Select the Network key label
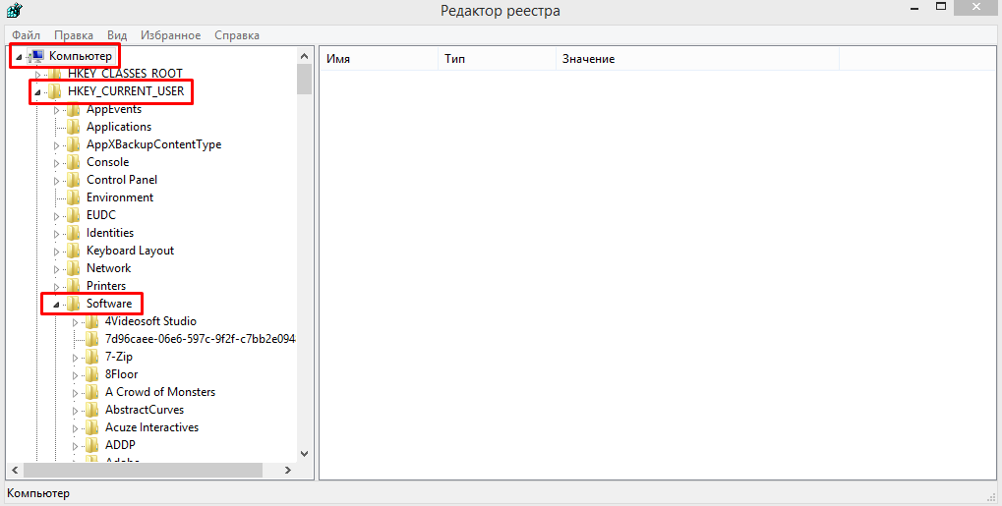The image size is (1002, 506). [108, 268]
